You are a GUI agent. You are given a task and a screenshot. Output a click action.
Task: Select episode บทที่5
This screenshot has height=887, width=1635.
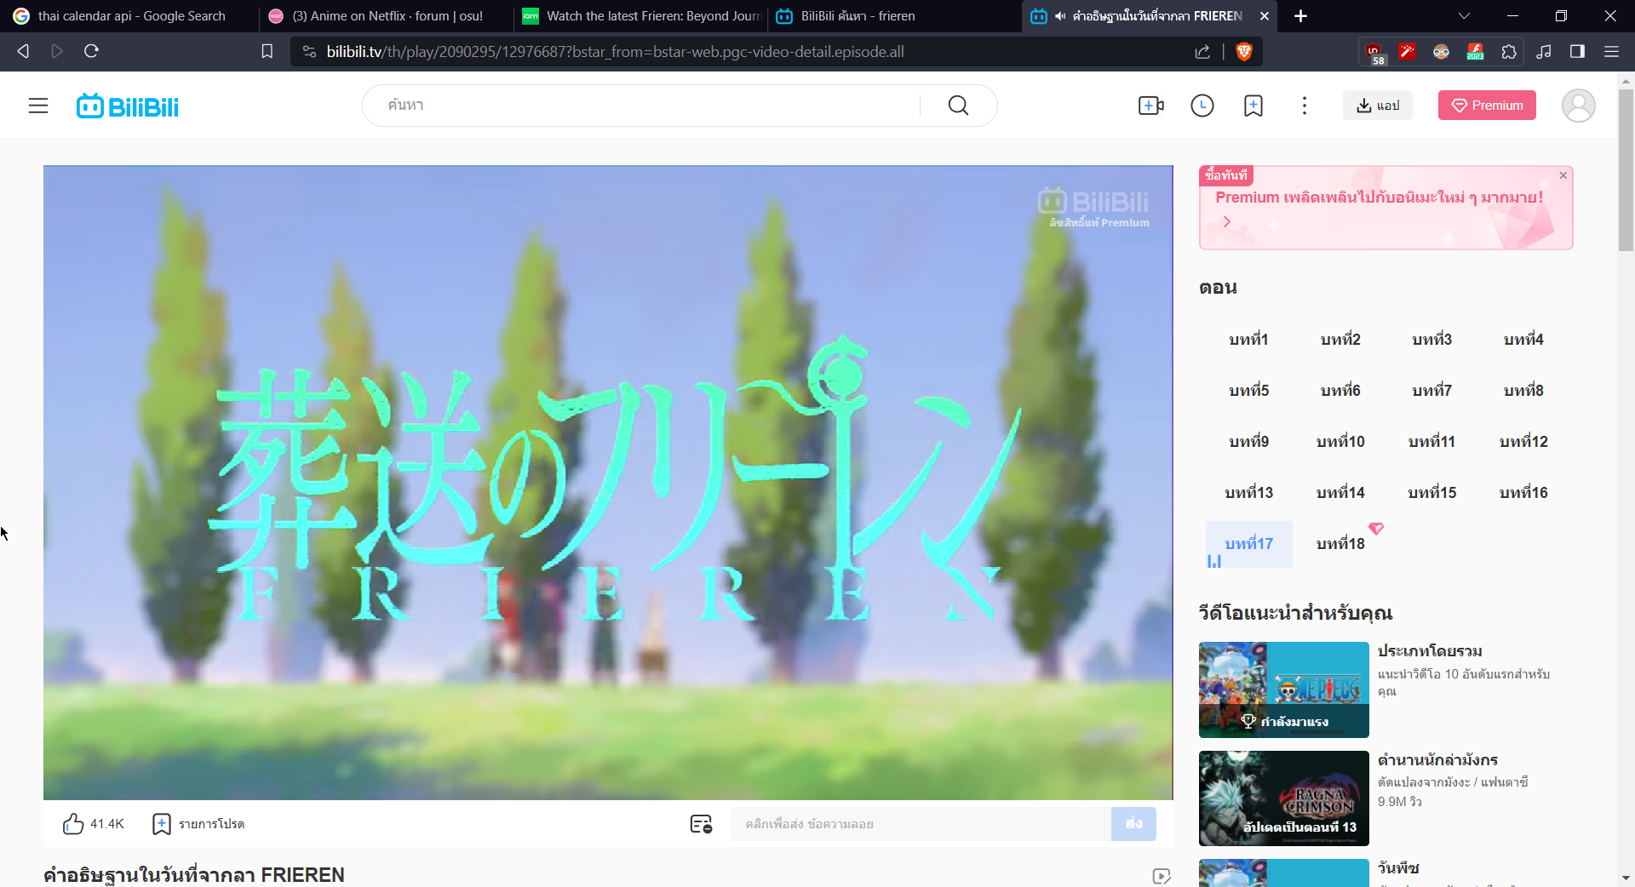click(1248, 391)
